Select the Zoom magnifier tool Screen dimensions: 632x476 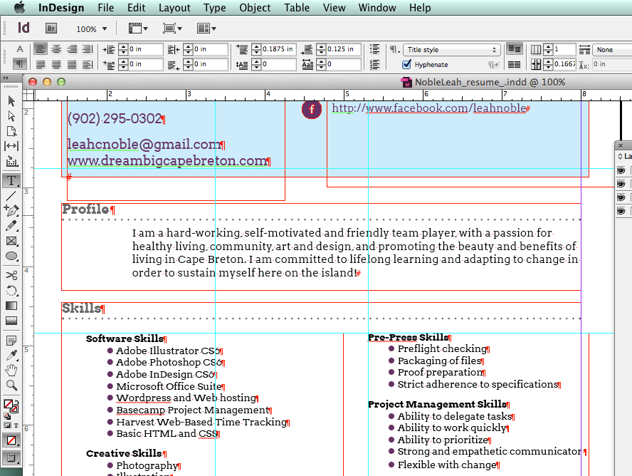click(x=11, y=386)
